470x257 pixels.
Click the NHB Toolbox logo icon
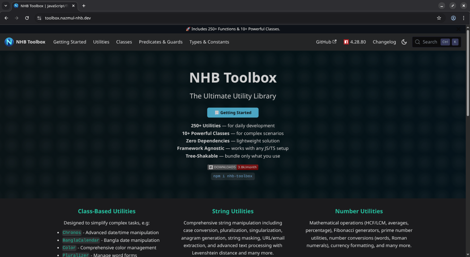9,42
